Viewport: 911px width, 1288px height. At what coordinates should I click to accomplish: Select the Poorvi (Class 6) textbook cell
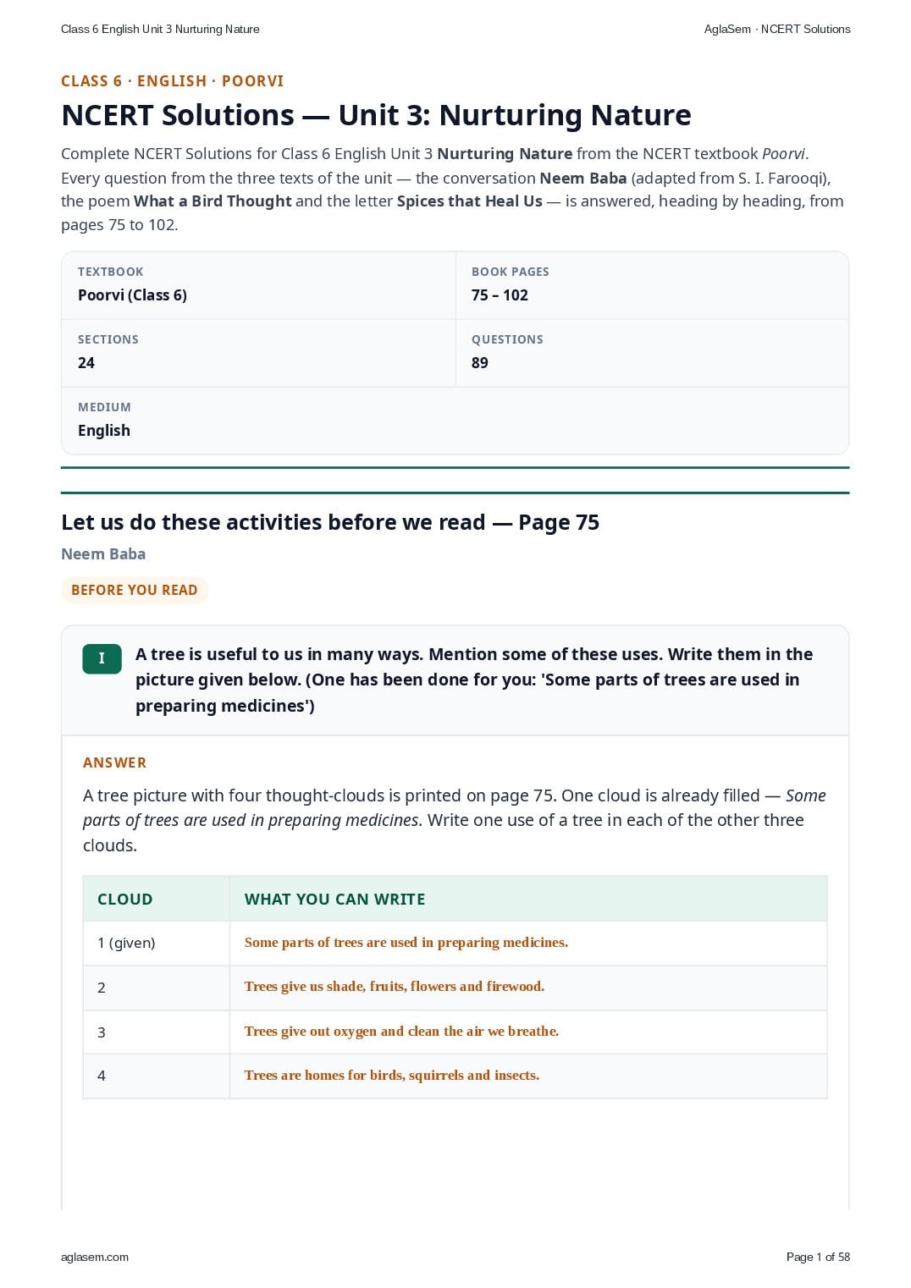258,285
